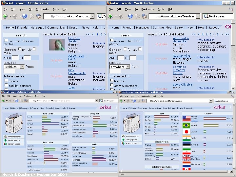Viewport: 236px width, 177px height.
Task: Enable the 'friends' interest checkbox in top-right window
Action: click(112, 80)
